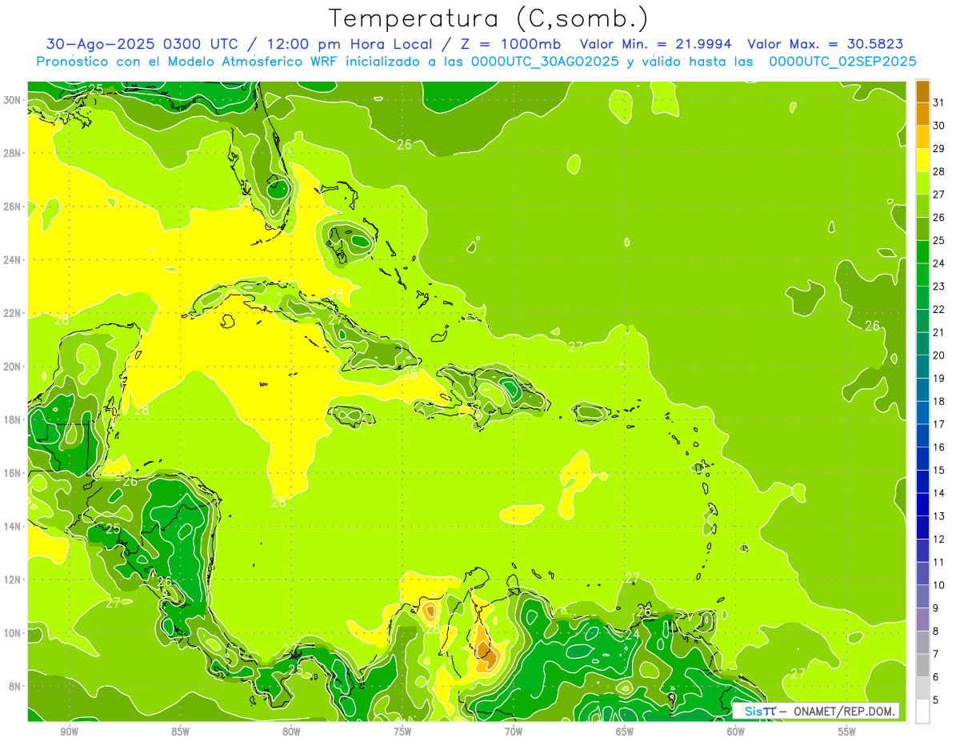Click colorbar legend value 17
The height and width of the screenshot is (742, 960).
939,424
